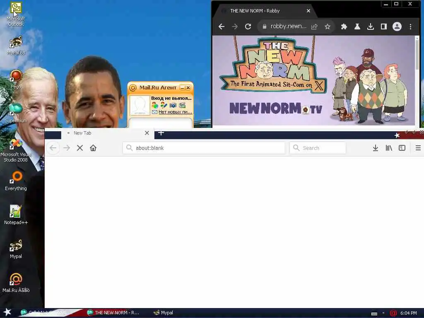Open the video camera icon in Mail.Ru Agent
Screen dimensions: 424x318
tap(182, 105)
